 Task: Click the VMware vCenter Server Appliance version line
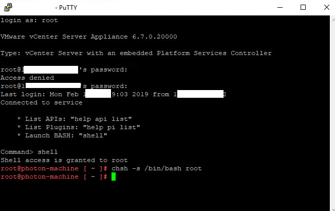pos(89,37)
